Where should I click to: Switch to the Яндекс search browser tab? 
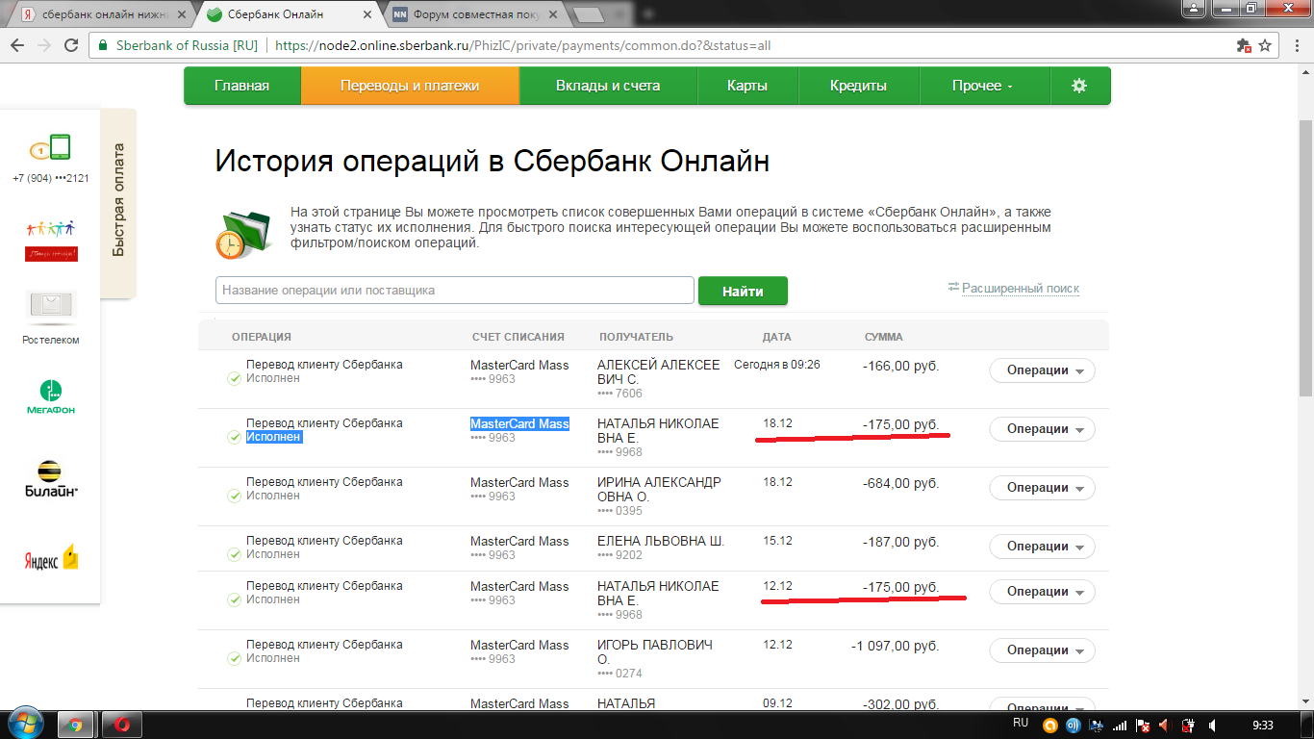(x=101, y=14)
